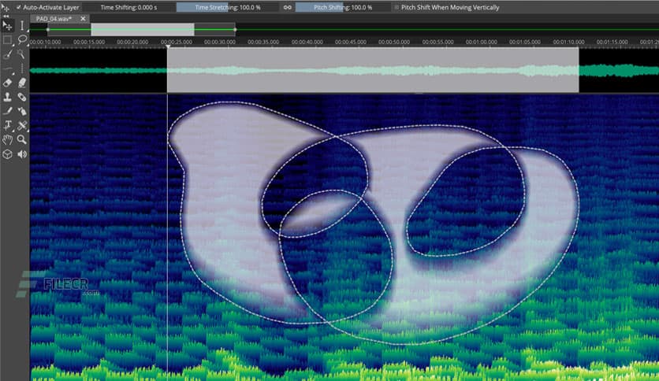Image resolution: width=659 pixels, height=381 pixels.
Task: Select the Eraser tool
Action: 7,83
